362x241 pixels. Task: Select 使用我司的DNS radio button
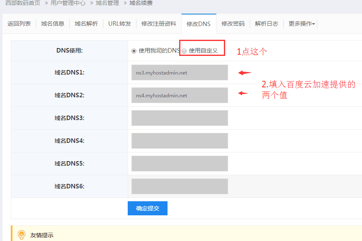pyautogui.click(x=134, y=51)
